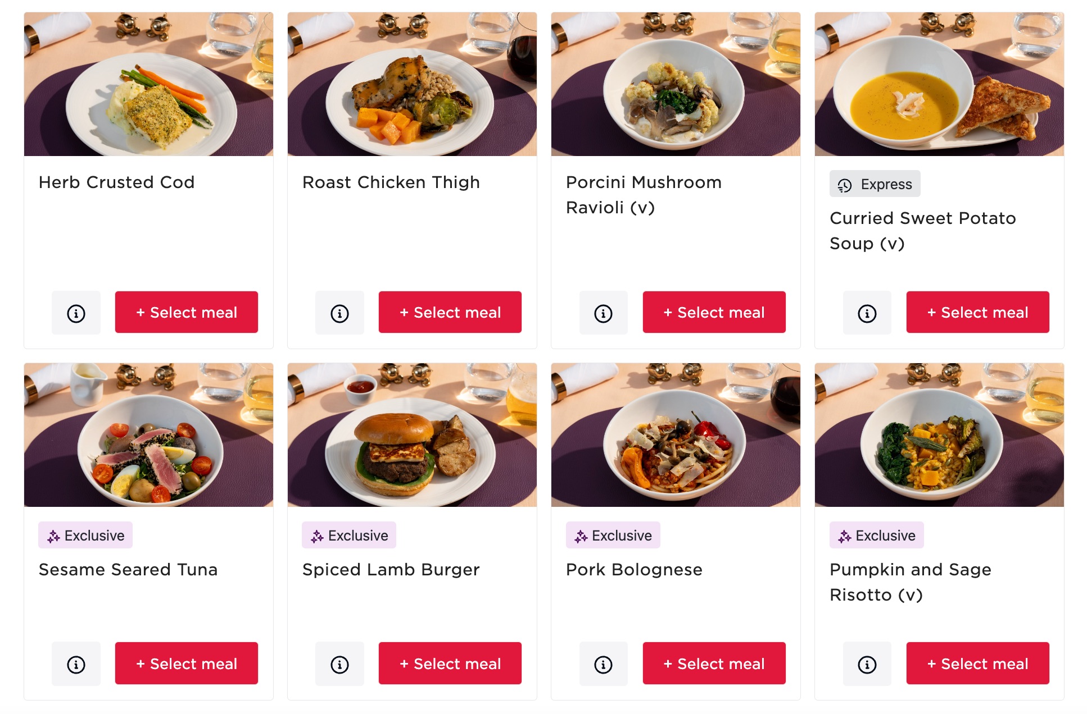Click the Exclusive badge on Pork Bolognese
1087x714 pixels.
pyautogui.click(x=613, y=535)
